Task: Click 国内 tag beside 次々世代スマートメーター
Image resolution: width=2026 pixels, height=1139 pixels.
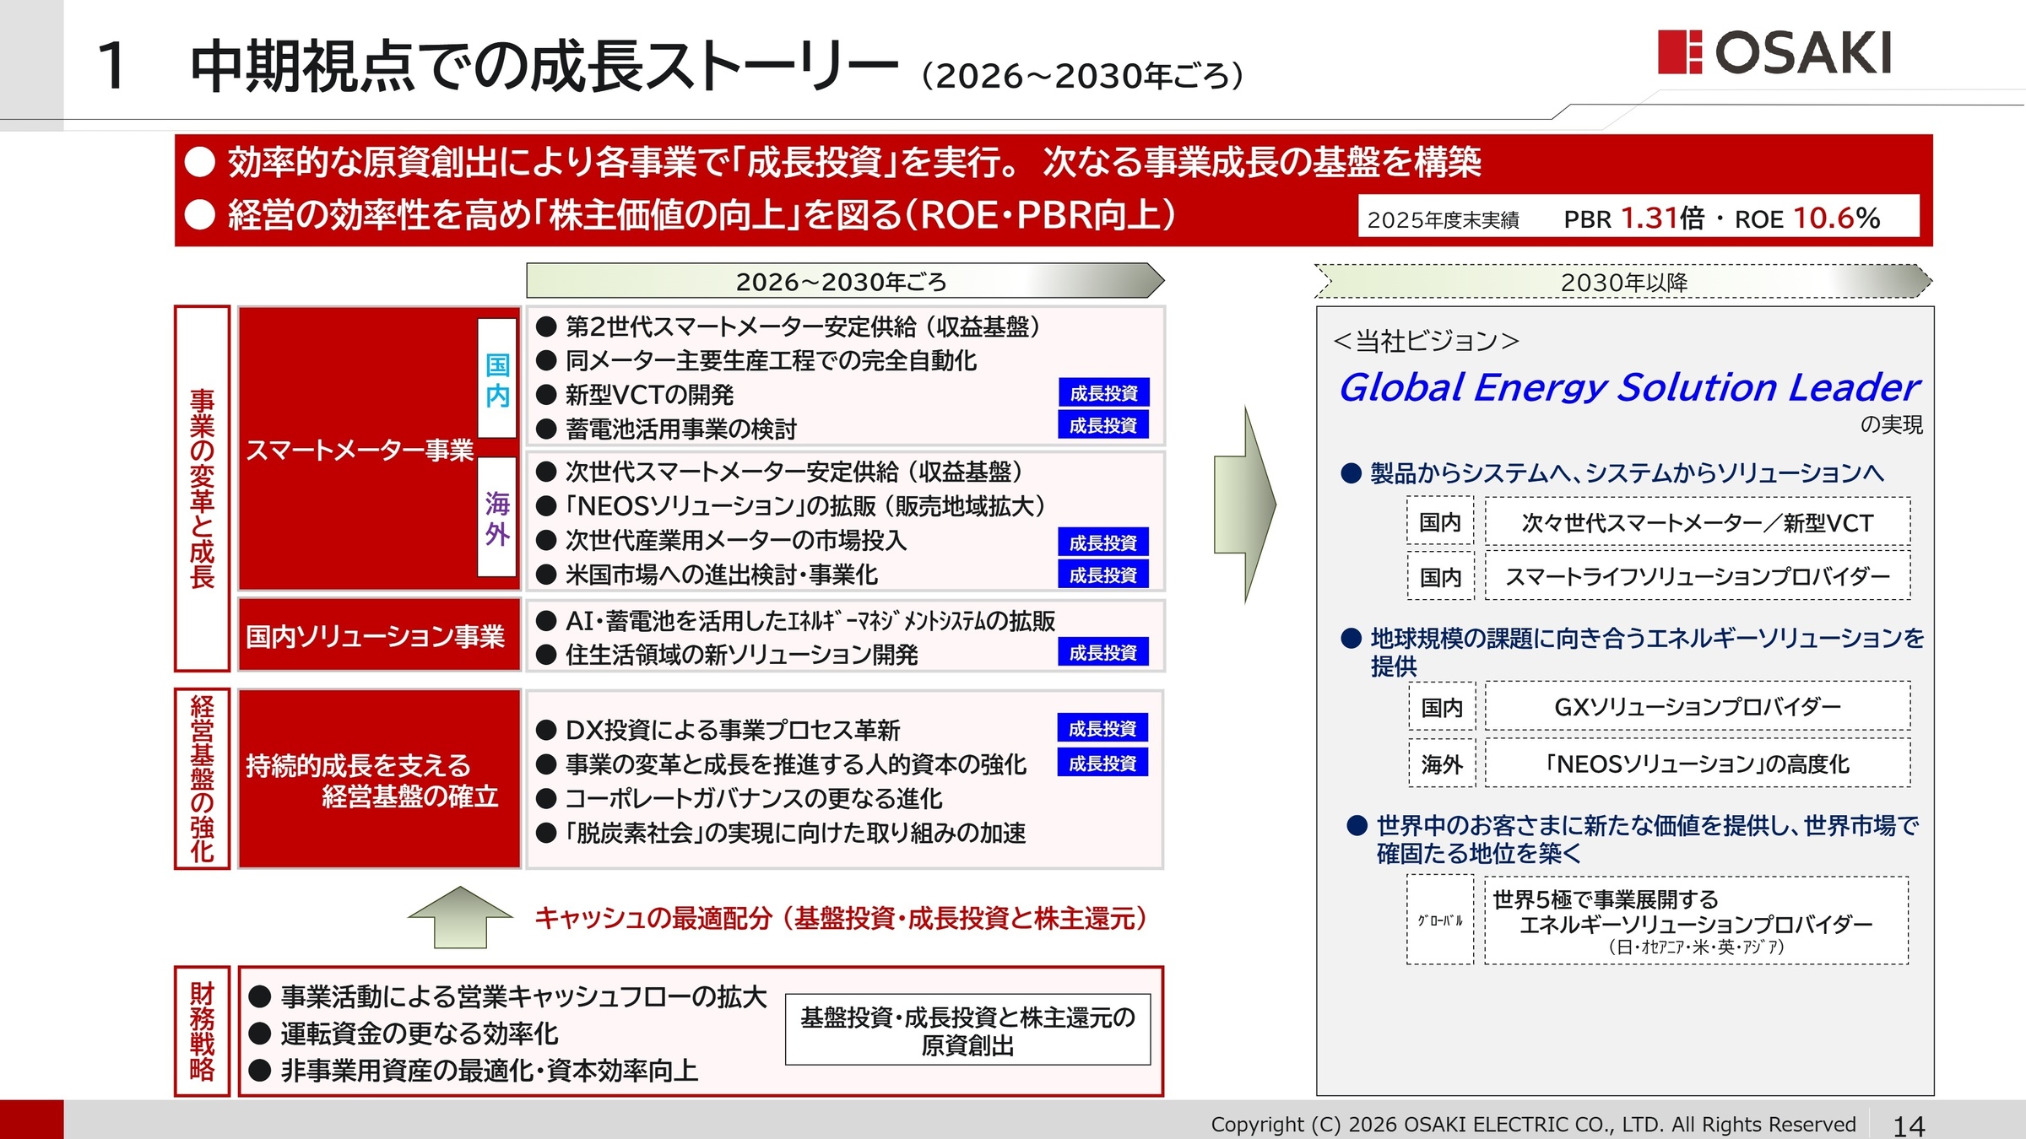Action: click(1440, 522)
